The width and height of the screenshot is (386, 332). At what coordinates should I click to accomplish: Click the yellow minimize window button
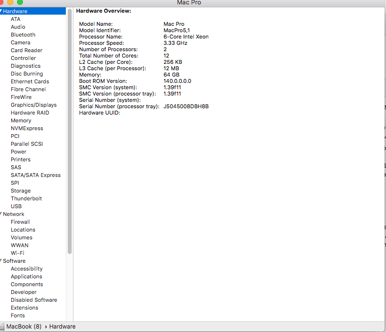click(x=10, y=2)
